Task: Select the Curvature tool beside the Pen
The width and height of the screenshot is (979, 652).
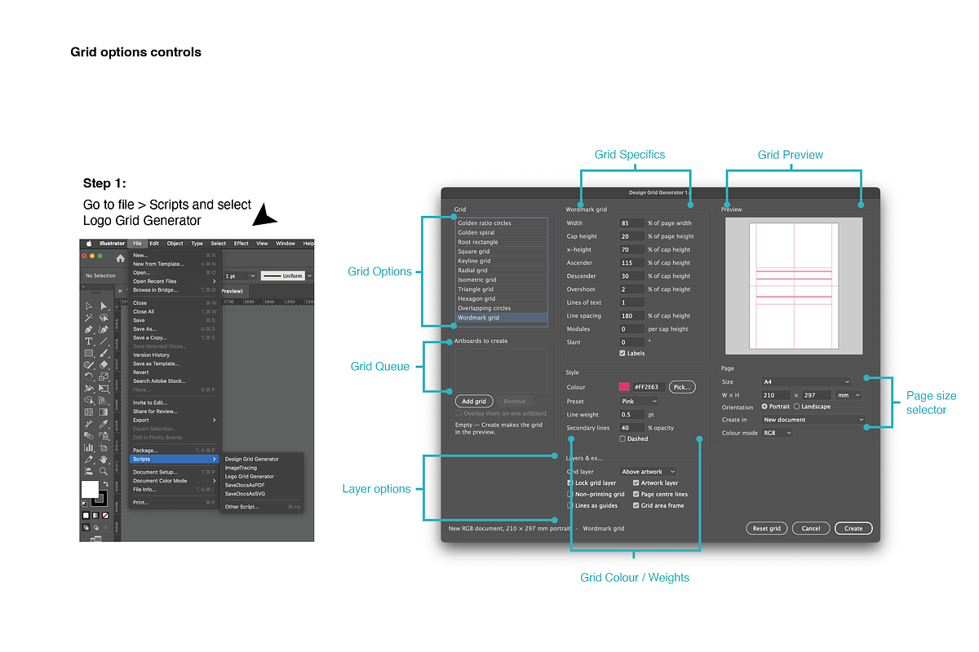Action: point(104,329)
